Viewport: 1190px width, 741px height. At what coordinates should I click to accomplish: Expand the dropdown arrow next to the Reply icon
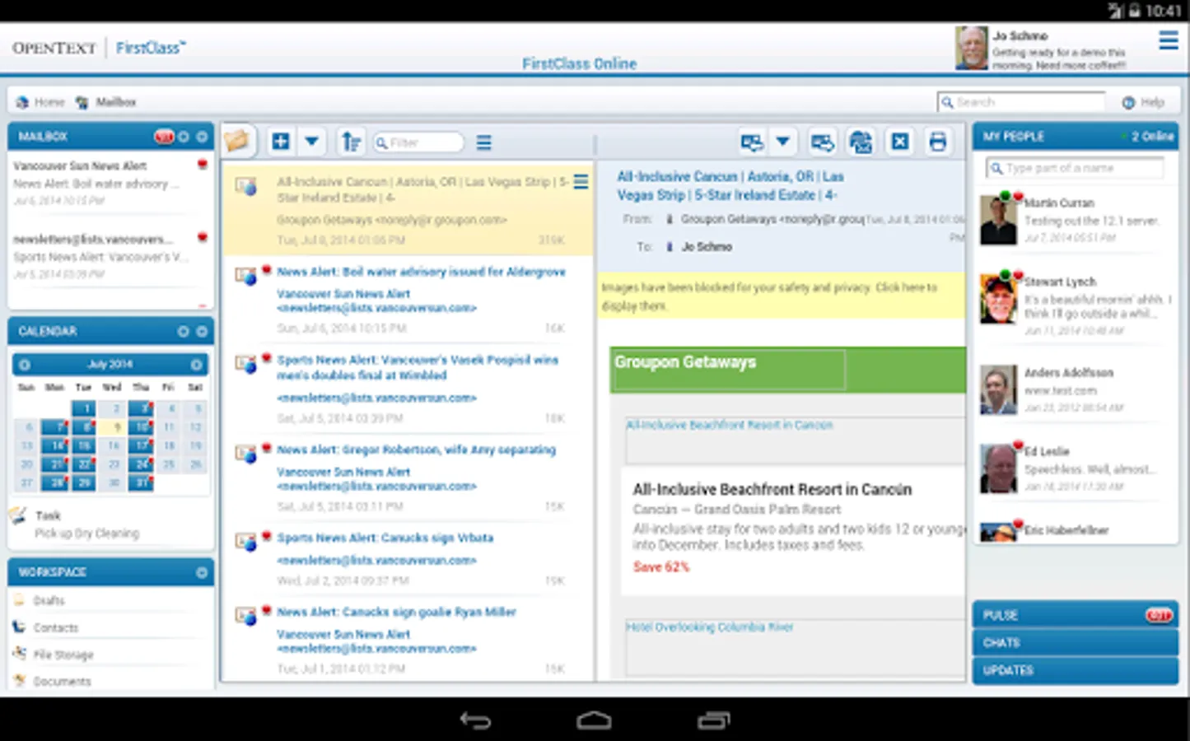pos(782,142)
